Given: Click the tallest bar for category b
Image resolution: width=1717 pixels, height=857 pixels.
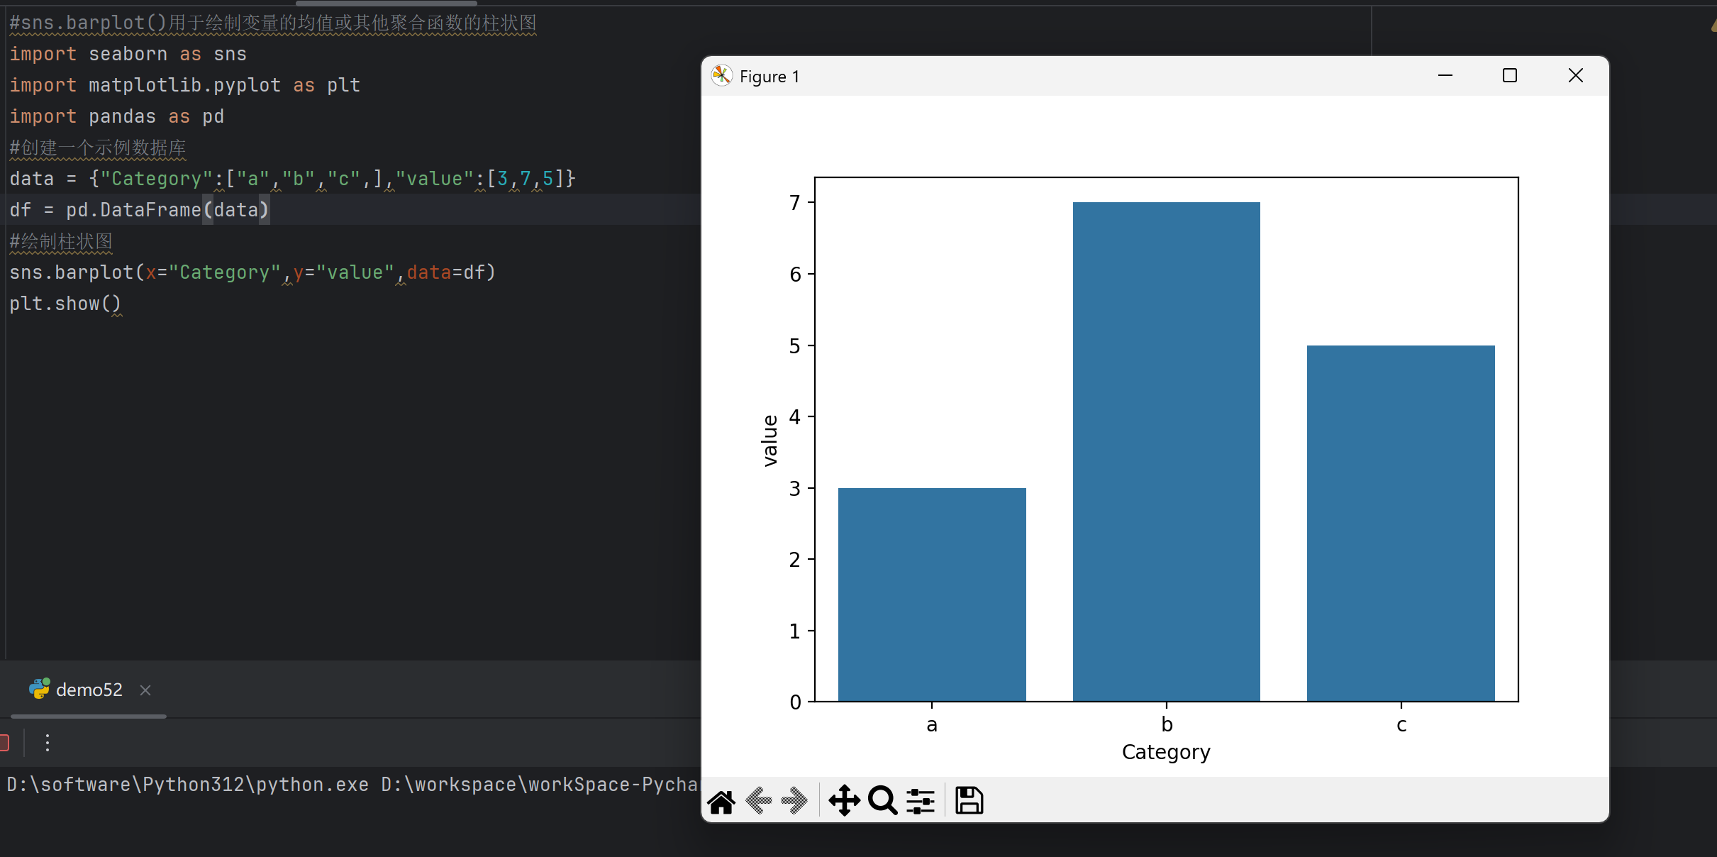Looking at the screenshot, I should point(1166,451).
